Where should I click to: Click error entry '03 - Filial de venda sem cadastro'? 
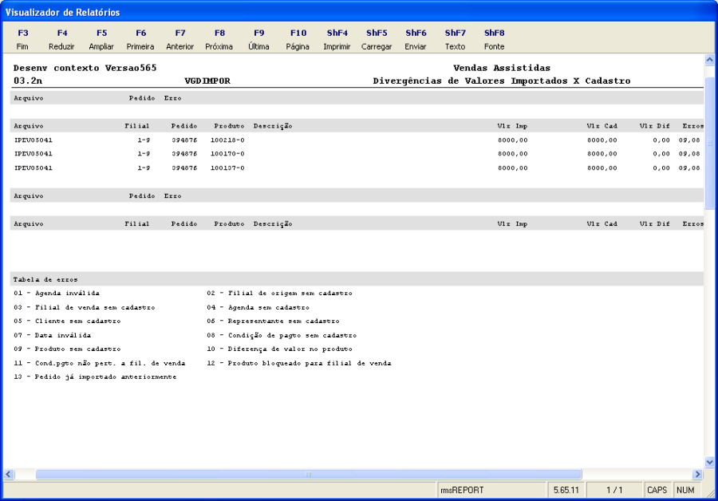[x=85, y=307]
